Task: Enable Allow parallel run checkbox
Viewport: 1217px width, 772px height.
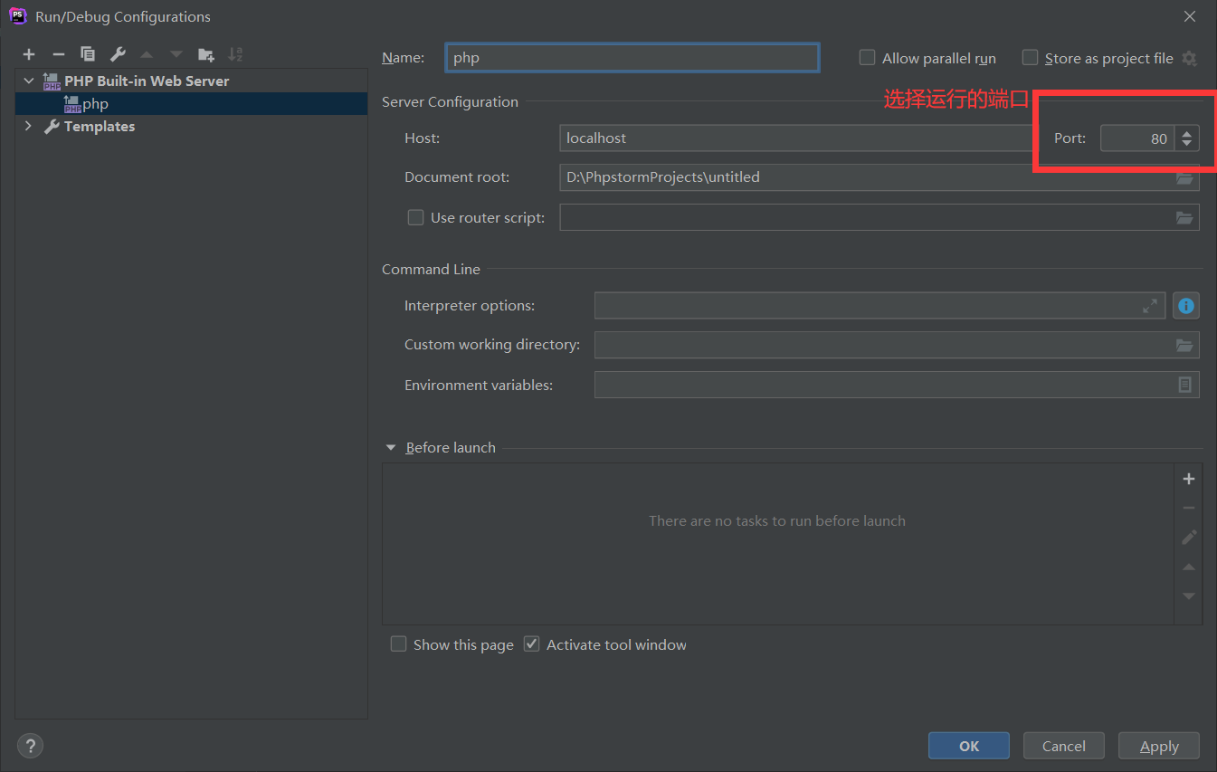Action: point(867,58)
